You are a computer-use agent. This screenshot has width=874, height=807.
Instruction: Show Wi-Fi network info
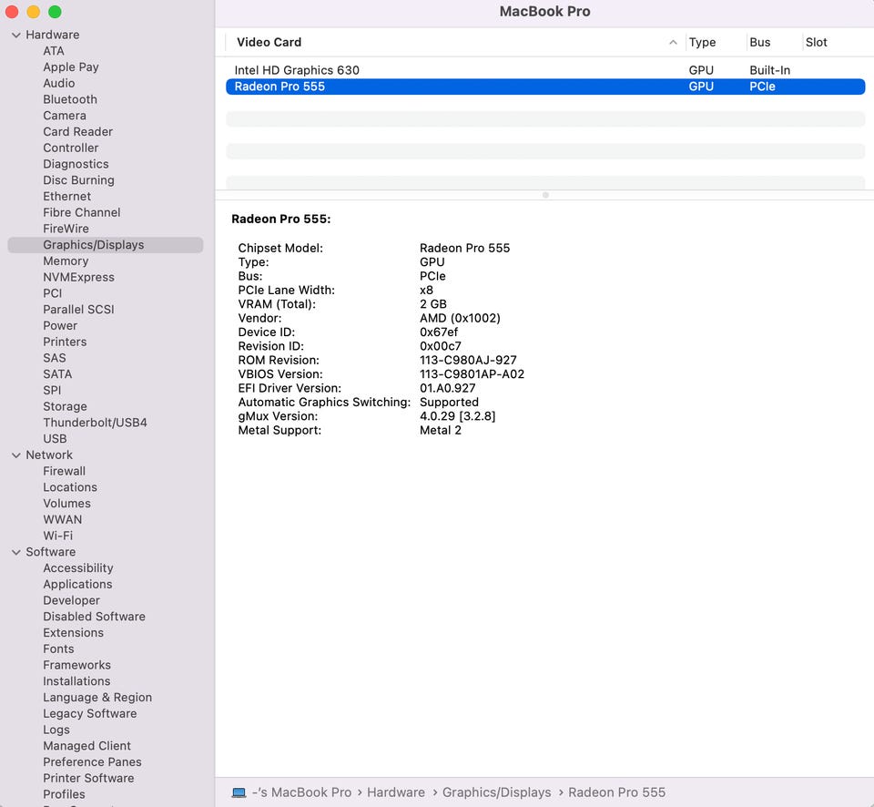(58, 536)
